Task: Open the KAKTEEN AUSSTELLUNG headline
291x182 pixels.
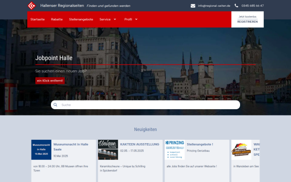Action: coord(140,144)
